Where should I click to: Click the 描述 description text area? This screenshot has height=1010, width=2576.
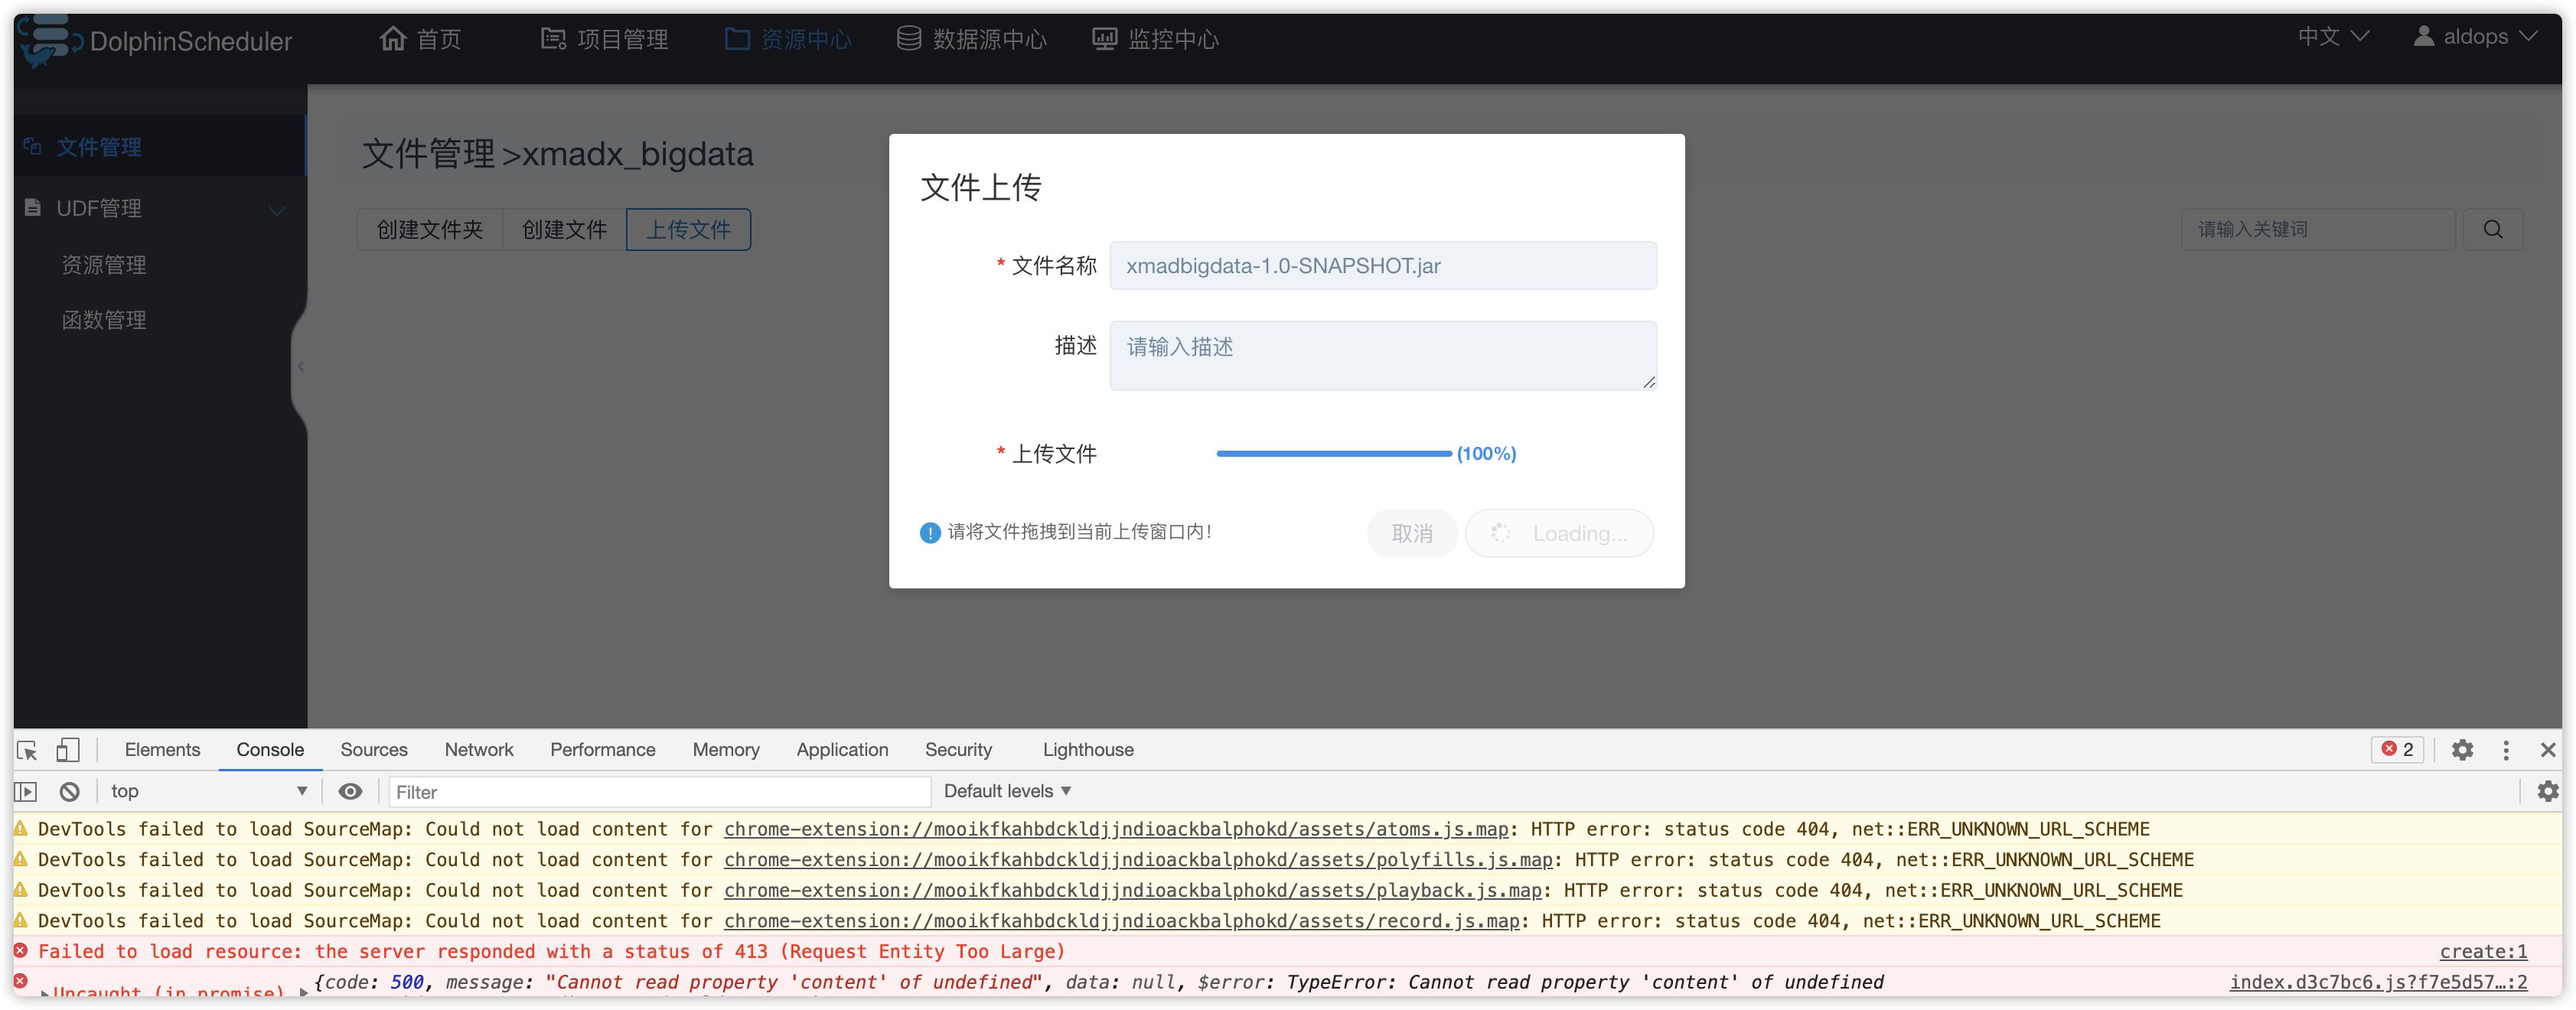1382,355
